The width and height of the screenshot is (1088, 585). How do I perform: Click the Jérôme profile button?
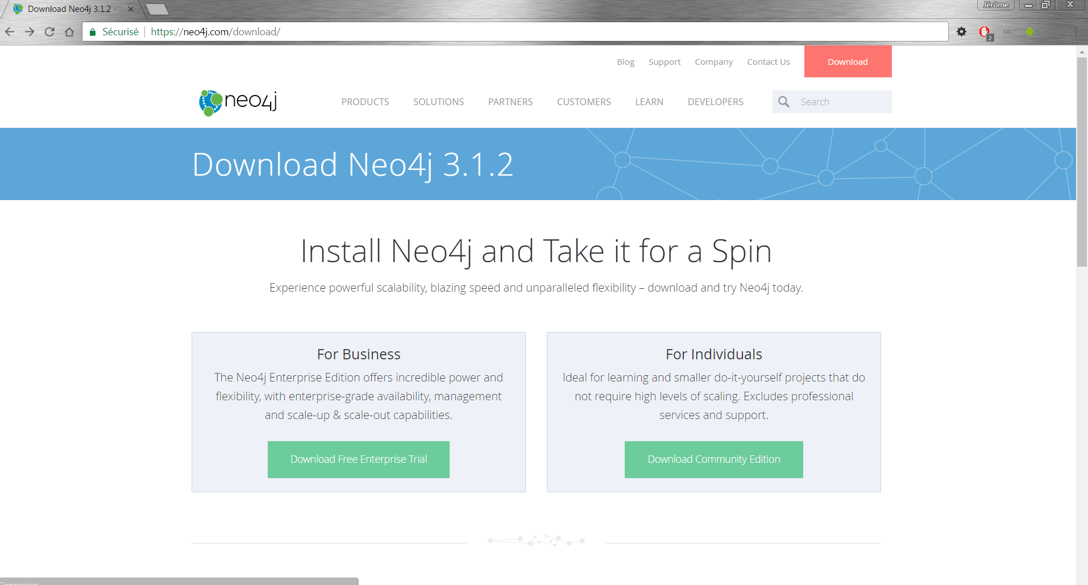tap(996, 5)
